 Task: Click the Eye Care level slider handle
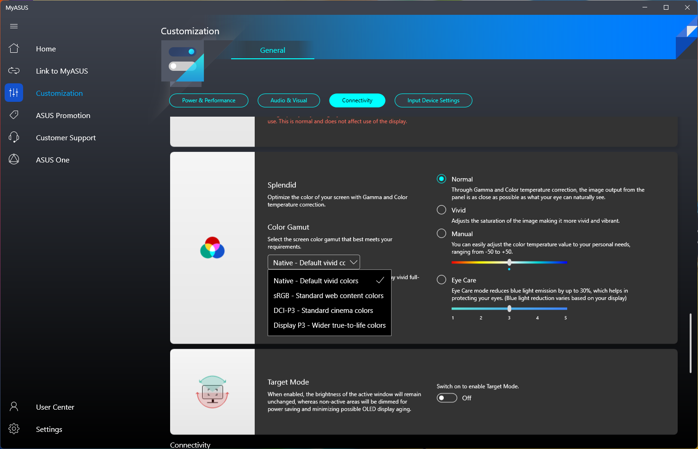pos(509,309)
